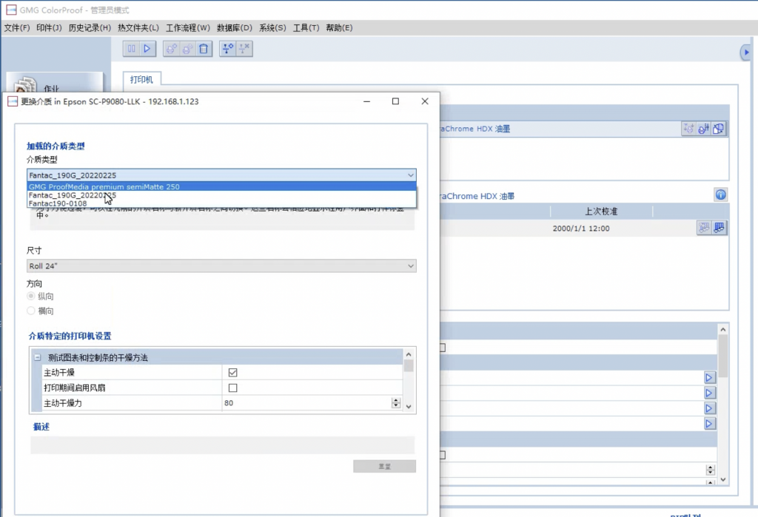The image size is (758, 517).
Task: Open the 历史记录(H) menu
Action: pyautogui.click(x=90, y=27)
